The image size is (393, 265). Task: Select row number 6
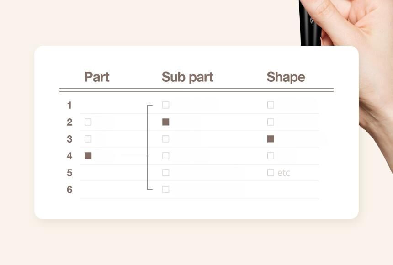pyautogui.click(x=69, y=190)
